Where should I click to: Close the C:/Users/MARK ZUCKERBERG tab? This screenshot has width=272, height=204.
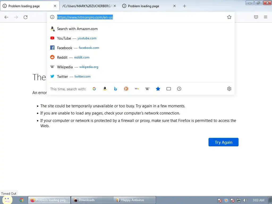click(x=115, y=6)
